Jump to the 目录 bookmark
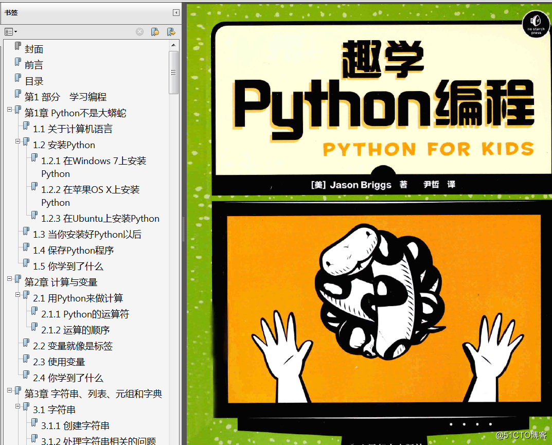The height and width of the screenshot is (445, 552). pyautogui.click(x=34, y=81)
